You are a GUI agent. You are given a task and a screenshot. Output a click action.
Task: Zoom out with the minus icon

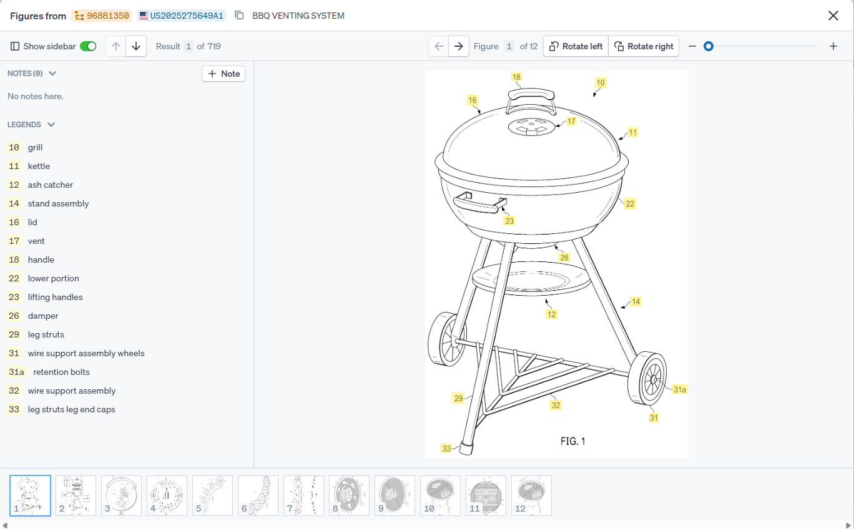tap(692, 46)
